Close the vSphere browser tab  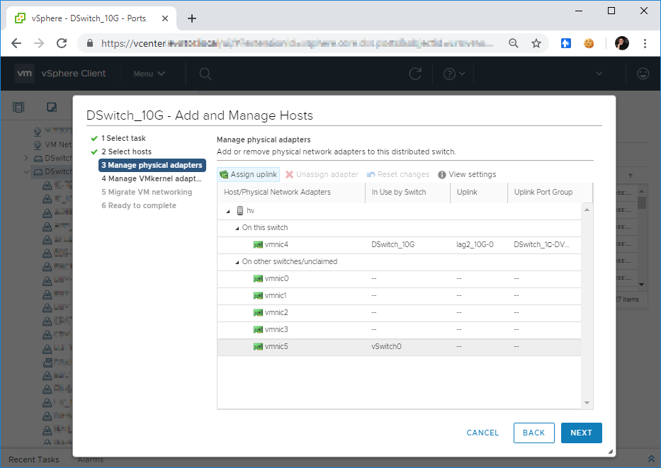point(165,18)
